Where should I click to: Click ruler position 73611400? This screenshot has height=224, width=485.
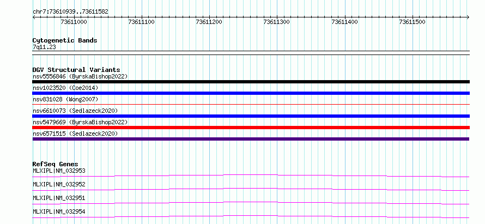(344, 22)
